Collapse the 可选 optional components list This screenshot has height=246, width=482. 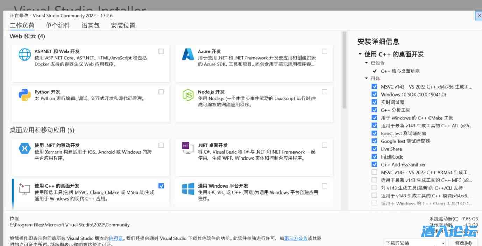(x=366, y=78)
